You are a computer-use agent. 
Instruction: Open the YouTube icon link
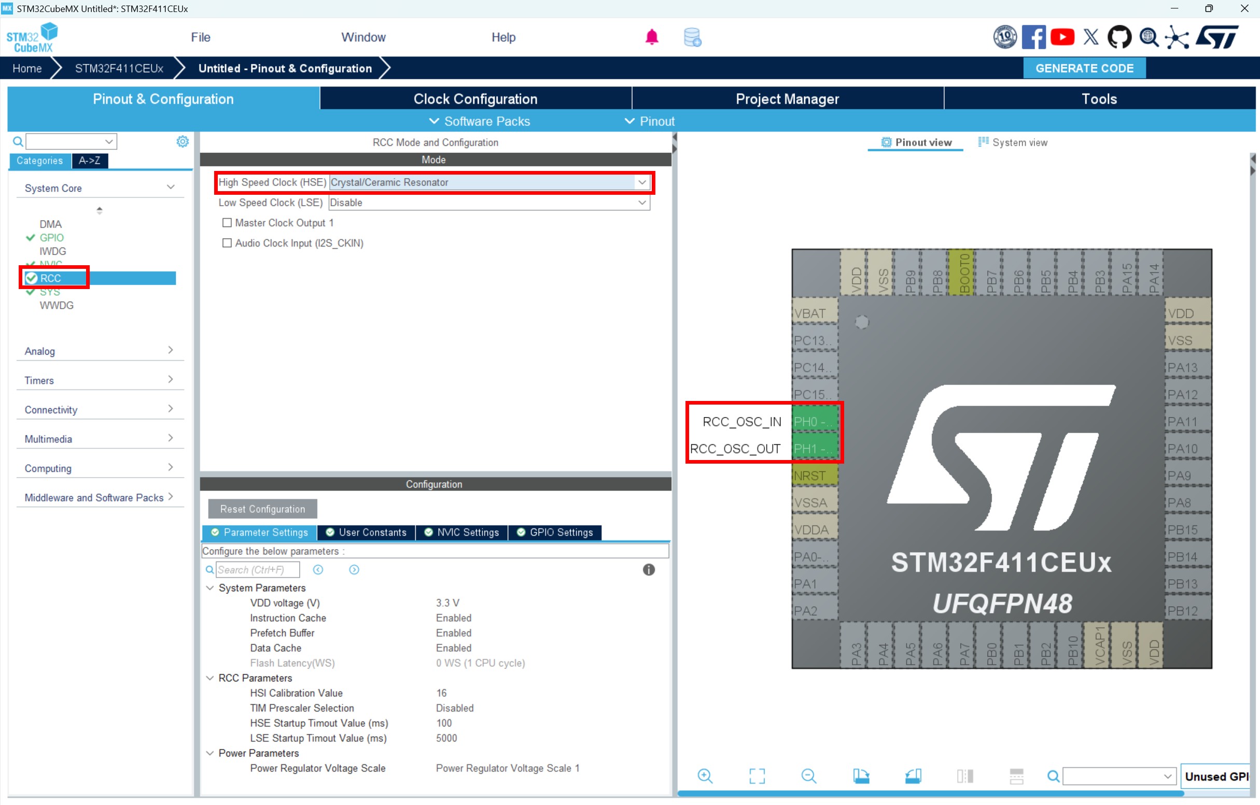[1062, 37]
